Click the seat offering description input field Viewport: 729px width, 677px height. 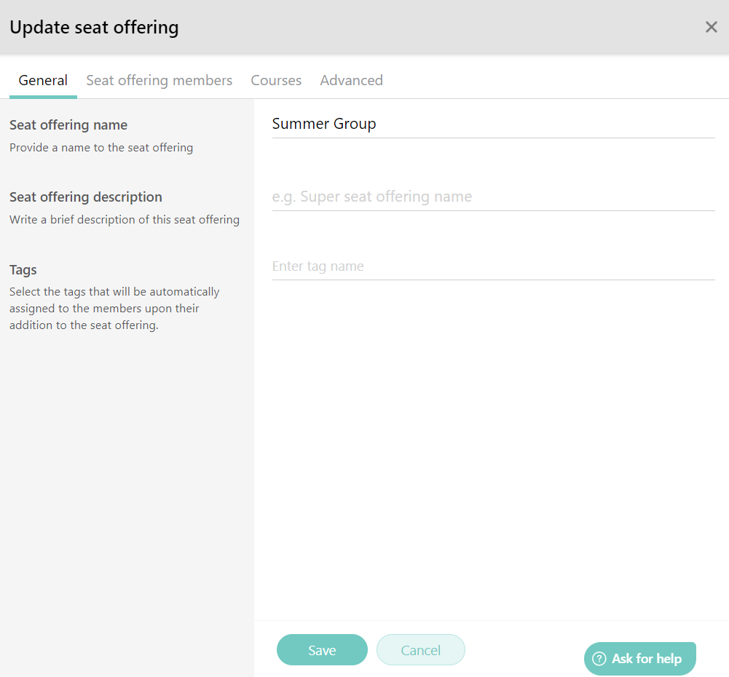coord(492,196)
